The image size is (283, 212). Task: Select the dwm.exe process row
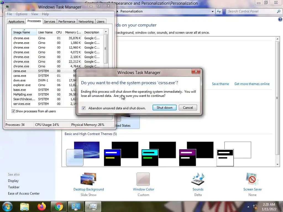[44, 80]
